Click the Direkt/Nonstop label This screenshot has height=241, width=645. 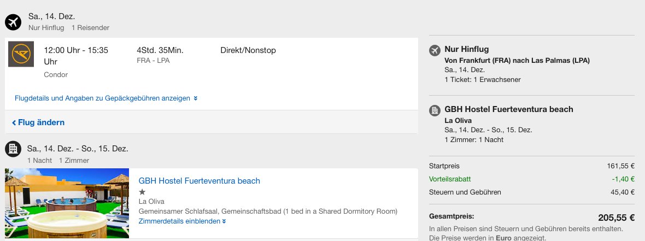248,50
